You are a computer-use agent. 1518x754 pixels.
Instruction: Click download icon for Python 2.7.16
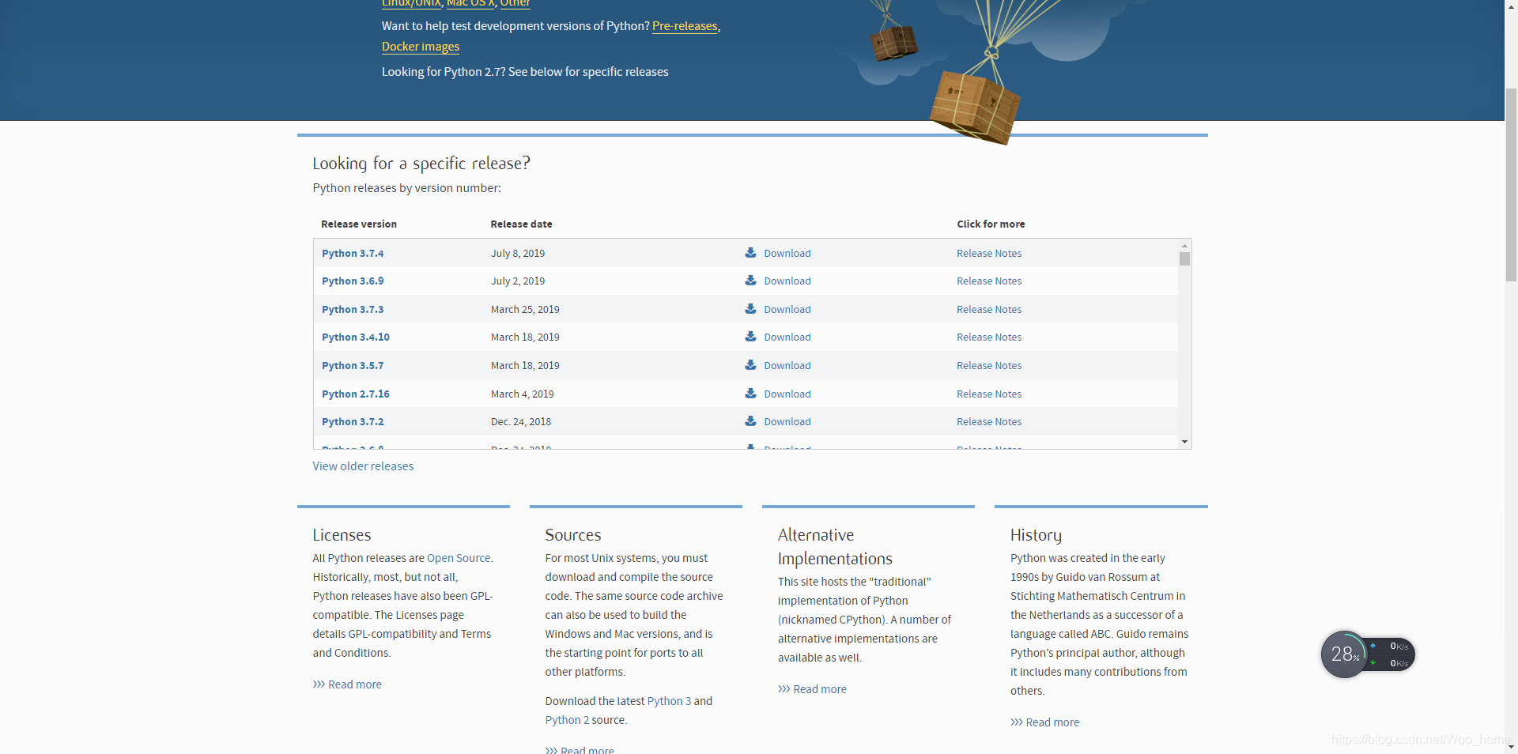pyautogui.click(x=750, y=394)
